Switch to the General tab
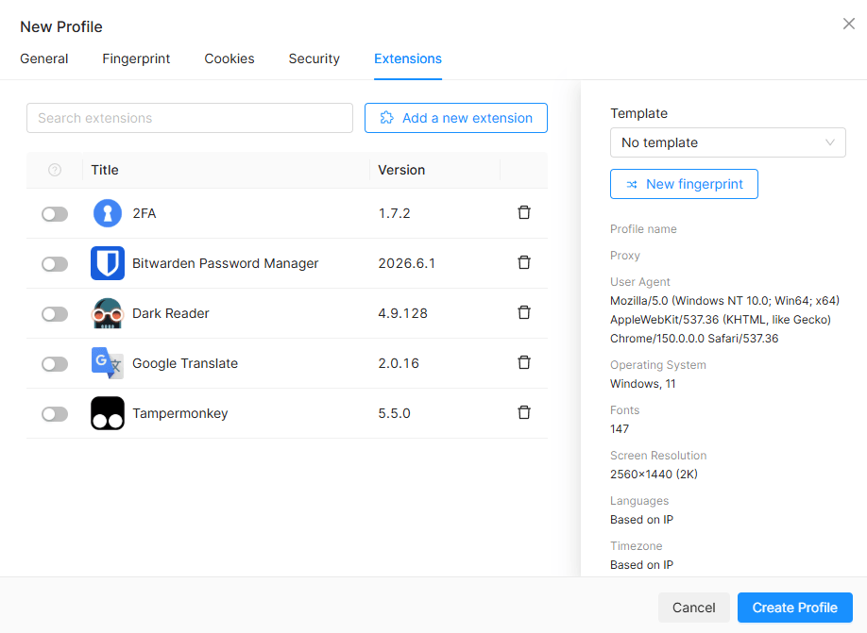Screen dimensions: 867x633 [x=44, y=58]
